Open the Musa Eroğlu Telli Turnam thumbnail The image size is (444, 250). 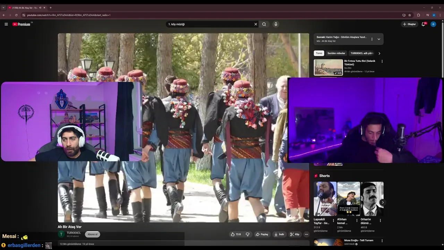click(x=328, y=242)
